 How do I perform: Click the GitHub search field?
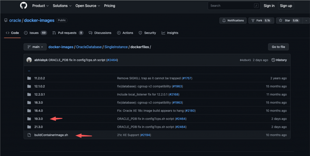coord(234,6)
